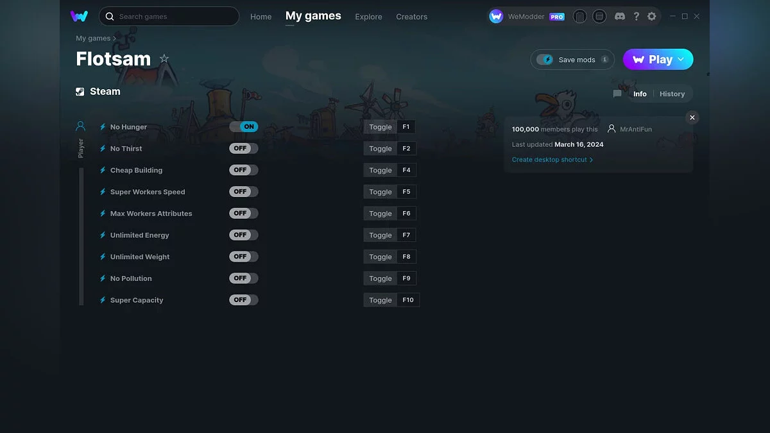Switch to the History tab
This screenshot has width=770, height=433.
coord(672,94)
